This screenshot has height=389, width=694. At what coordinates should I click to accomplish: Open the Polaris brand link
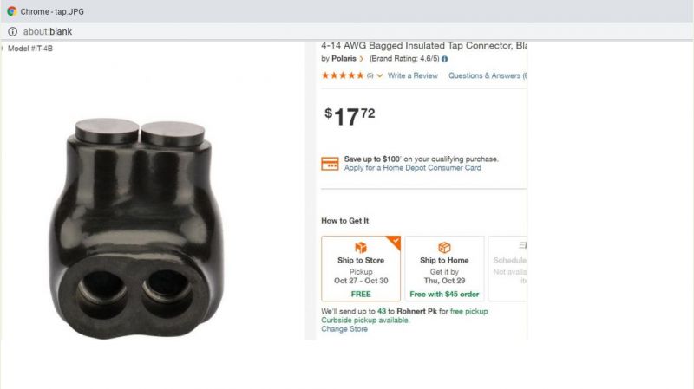pos(344,59)
